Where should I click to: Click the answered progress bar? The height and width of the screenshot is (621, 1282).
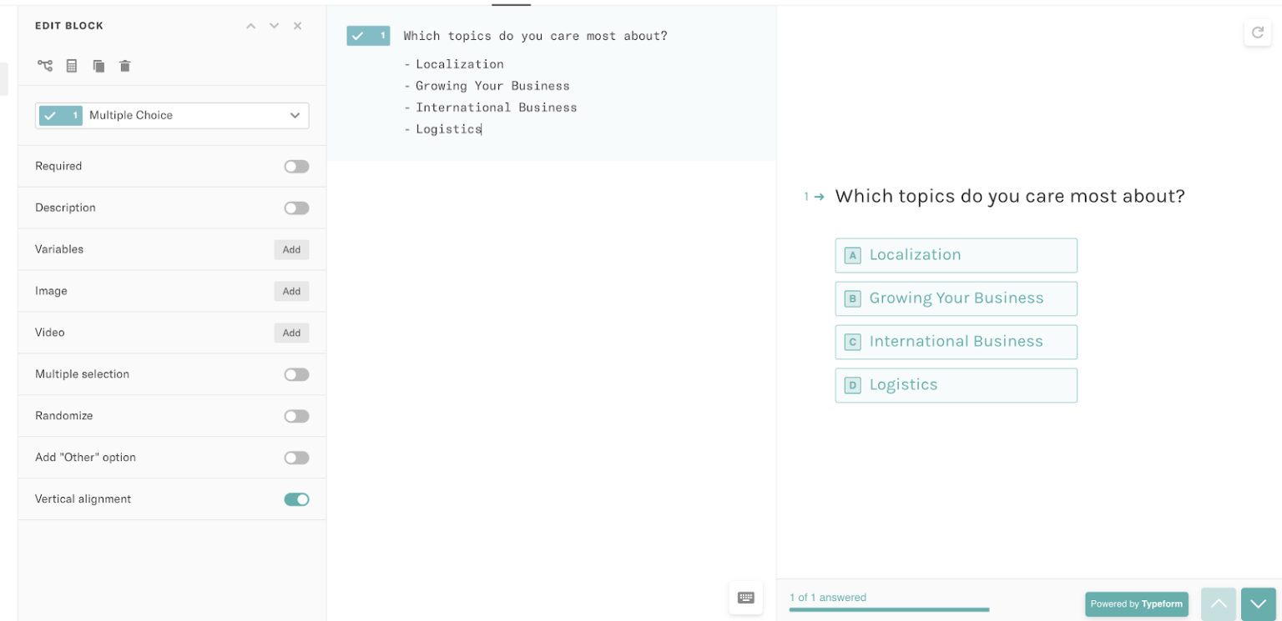click(x=889, y=612)
